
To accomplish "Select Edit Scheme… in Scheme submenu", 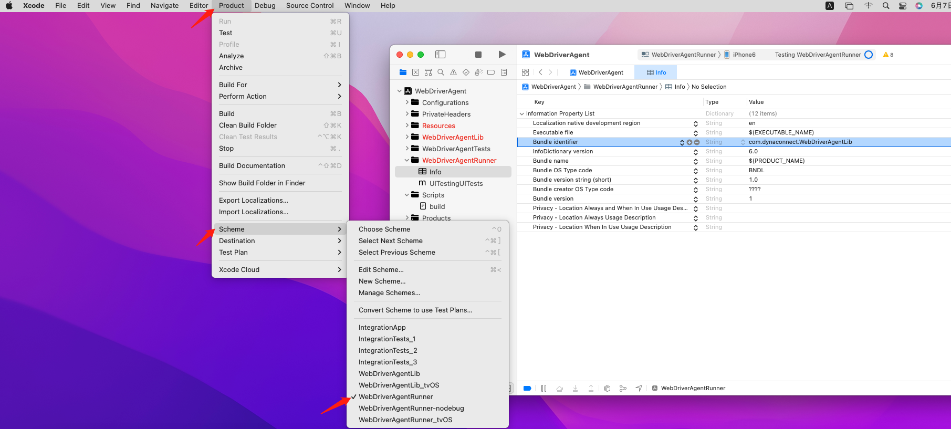I will point(428,269).
